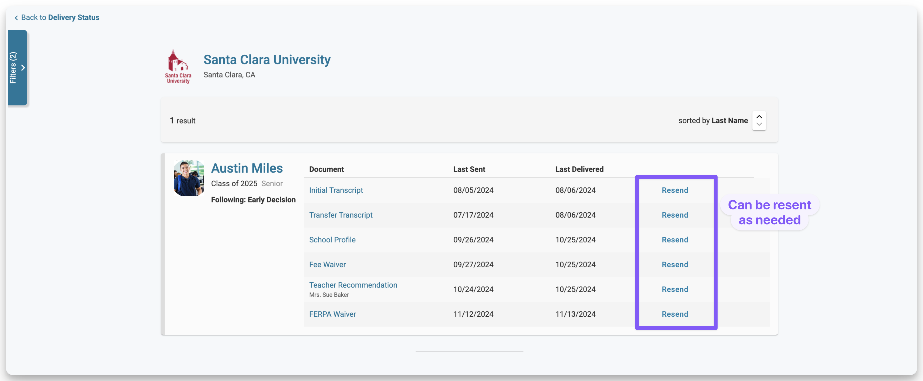This screenshot has width=923, height=381.
Task: Select the 08/05/2024 last sent date
Action: pyautogui.click(x=473, y=190)
